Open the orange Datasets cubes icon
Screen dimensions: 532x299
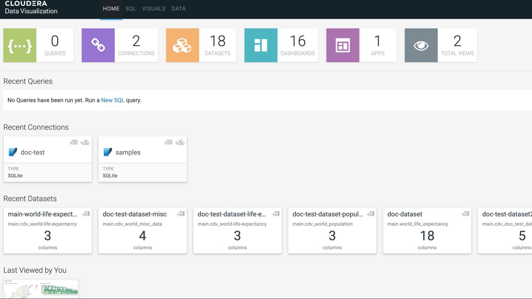pos(183,45)
